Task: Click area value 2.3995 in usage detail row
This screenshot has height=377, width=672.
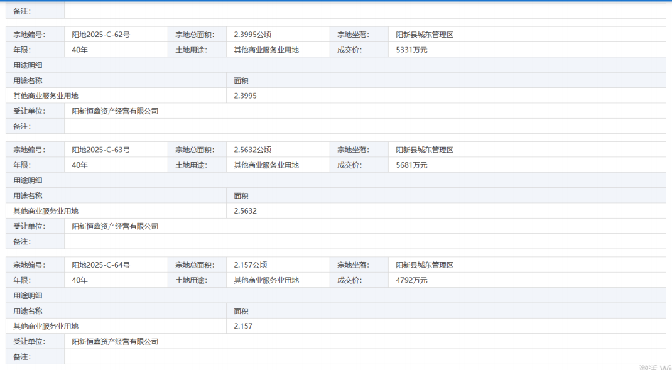Action: (x=246, y=96)
